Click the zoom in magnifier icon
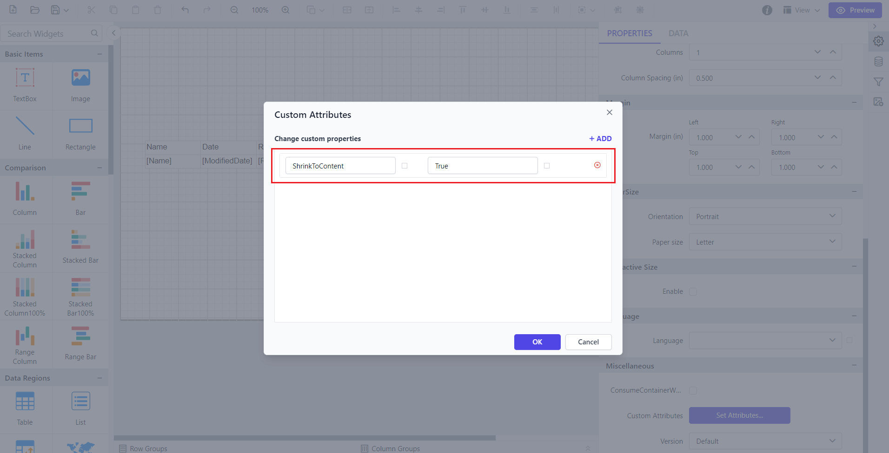This screenshot has height=453, width=889. (285, 10)
